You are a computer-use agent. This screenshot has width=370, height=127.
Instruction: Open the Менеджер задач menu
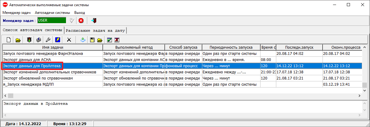tap(17, 13)
